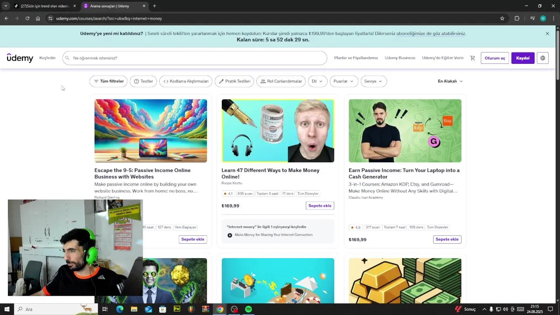The height and width of the screenshot is (315, 560).
Task: Open Chrome extensions puzzle icon
Action: coord(517,18)
